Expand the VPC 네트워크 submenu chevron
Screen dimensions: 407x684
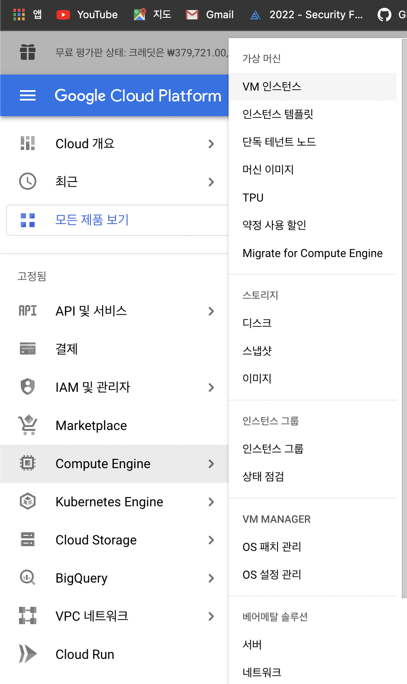tap(211, 616)
